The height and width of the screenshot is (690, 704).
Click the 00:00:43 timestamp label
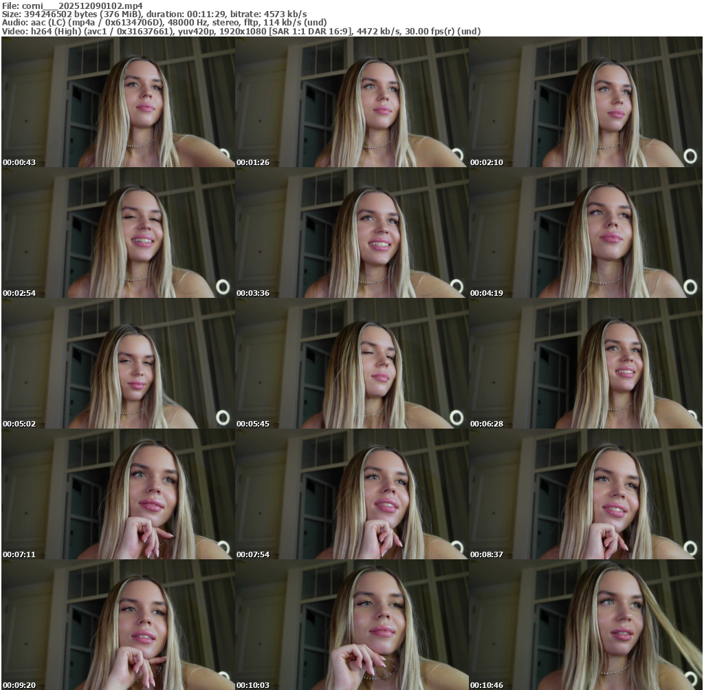tap(19, 162)
